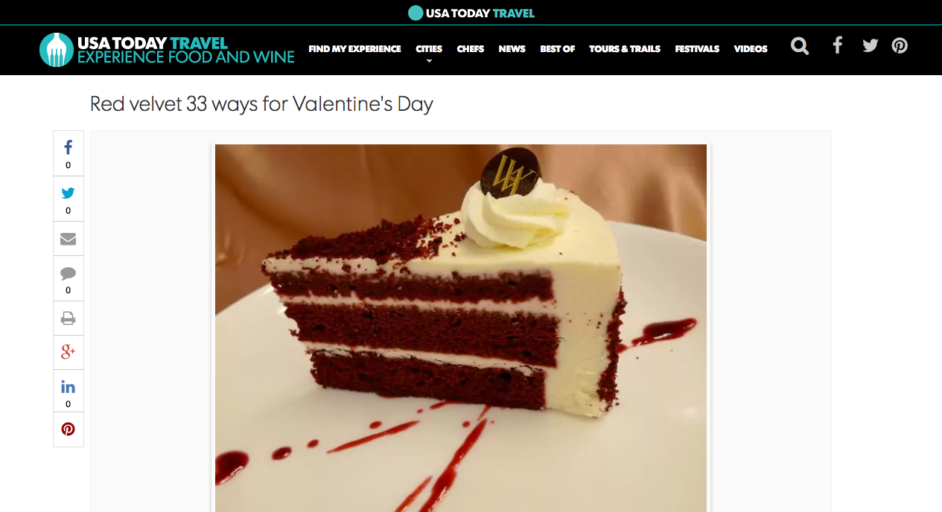The height and width of the screenshot is (512, 942).
Task: Select Tours & Trails in navigation
Action: point(625,49)
